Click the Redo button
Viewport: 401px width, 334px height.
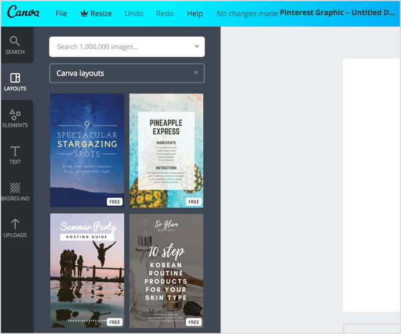165,13
